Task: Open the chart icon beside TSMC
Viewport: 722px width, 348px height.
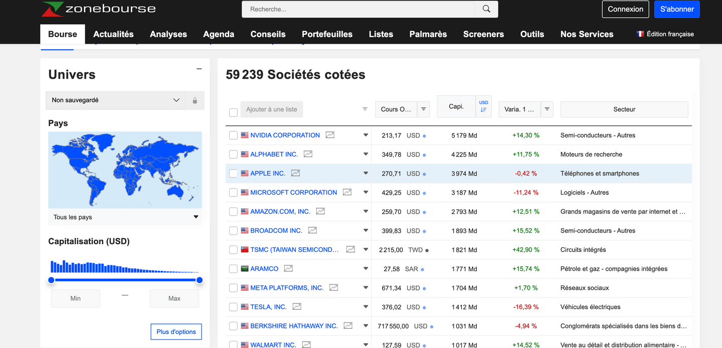Action: tap(350, 249)
